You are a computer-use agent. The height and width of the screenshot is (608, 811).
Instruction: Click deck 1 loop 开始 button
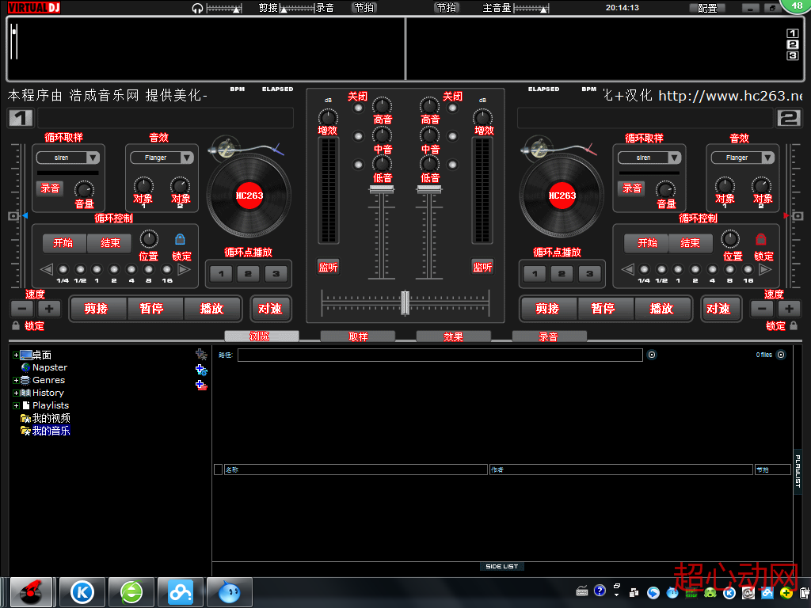click(63, 243)
